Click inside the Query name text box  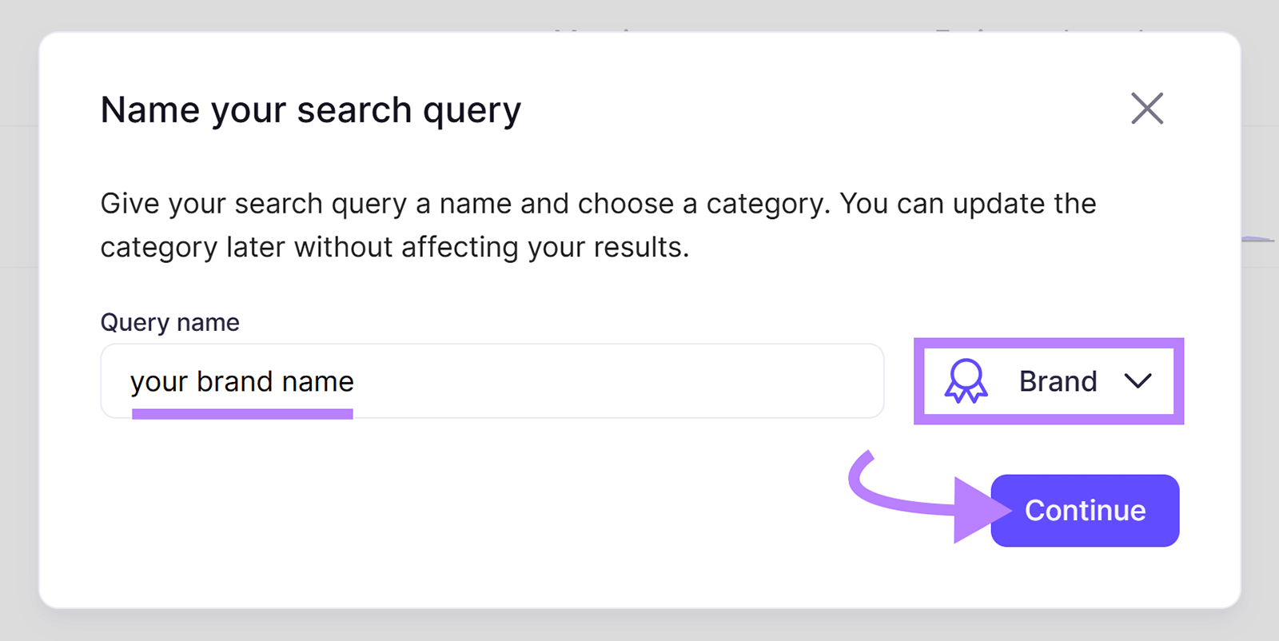tap(491, 381)
